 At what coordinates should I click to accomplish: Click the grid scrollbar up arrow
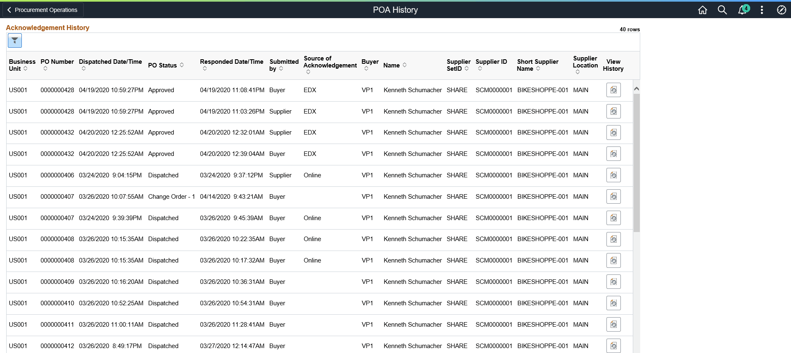(x=637, y=88)
